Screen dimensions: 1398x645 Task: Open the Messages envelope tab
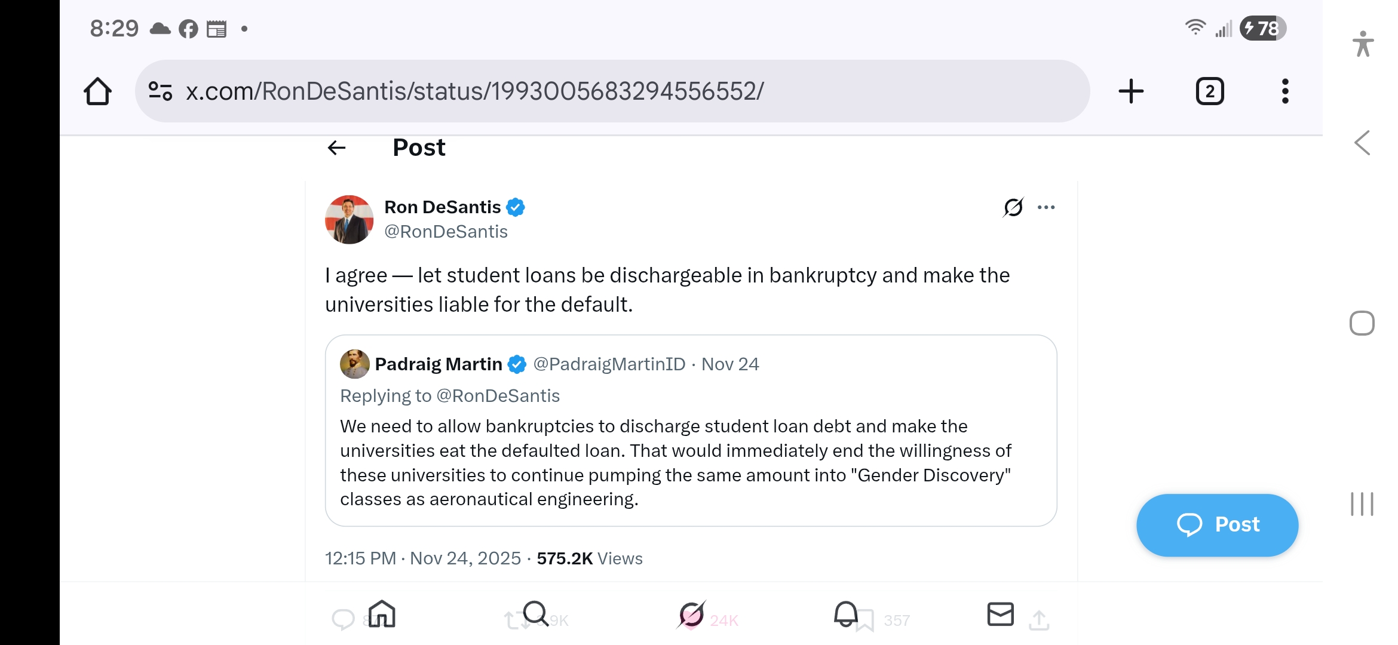(1000, 614)
